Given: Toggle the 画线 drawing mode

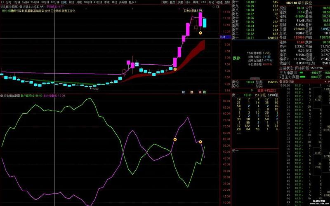Looking at the screenshot, I should [x=196, y=2].
